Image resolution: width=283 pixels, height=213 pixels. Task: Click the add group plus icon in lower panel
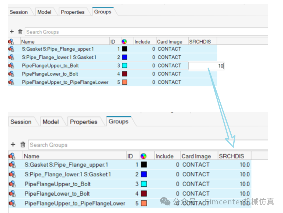pyautogui.click(x=13, y=145)
